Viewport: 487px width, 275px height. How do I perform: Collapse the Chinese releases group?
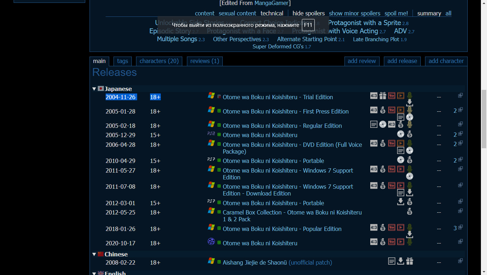[94, 254]
